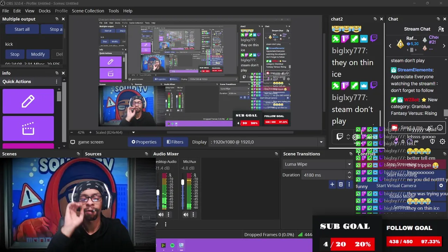Click the Duration 4180 ms field
448x252 pixels.
pyautogui.click(x=324, y=175)
